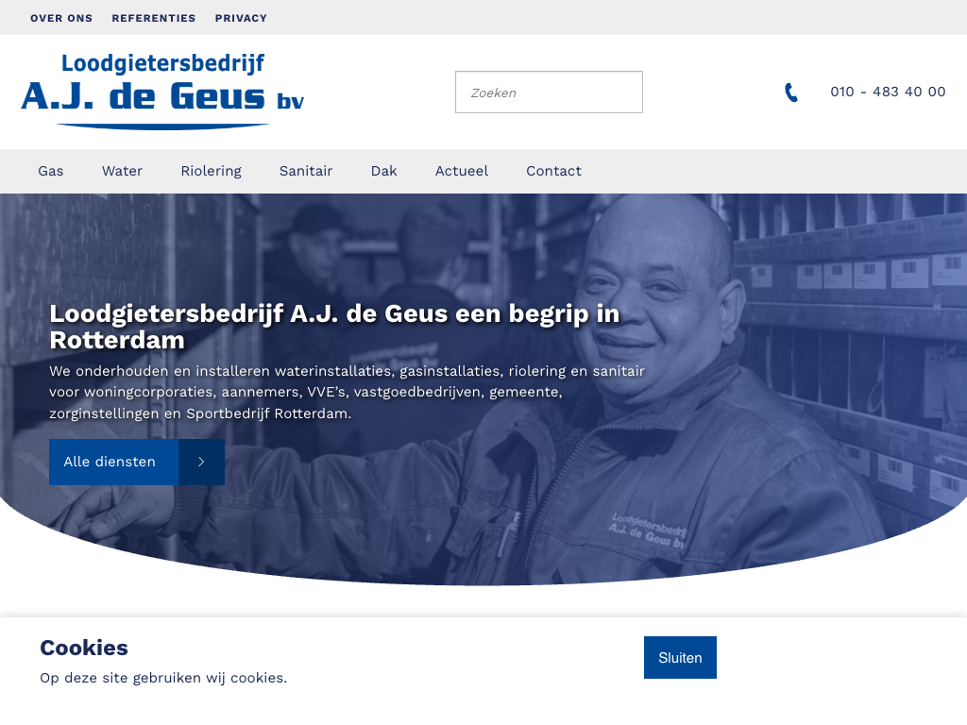Click the arrow icon on Alle diensten

tap(201, 462)
